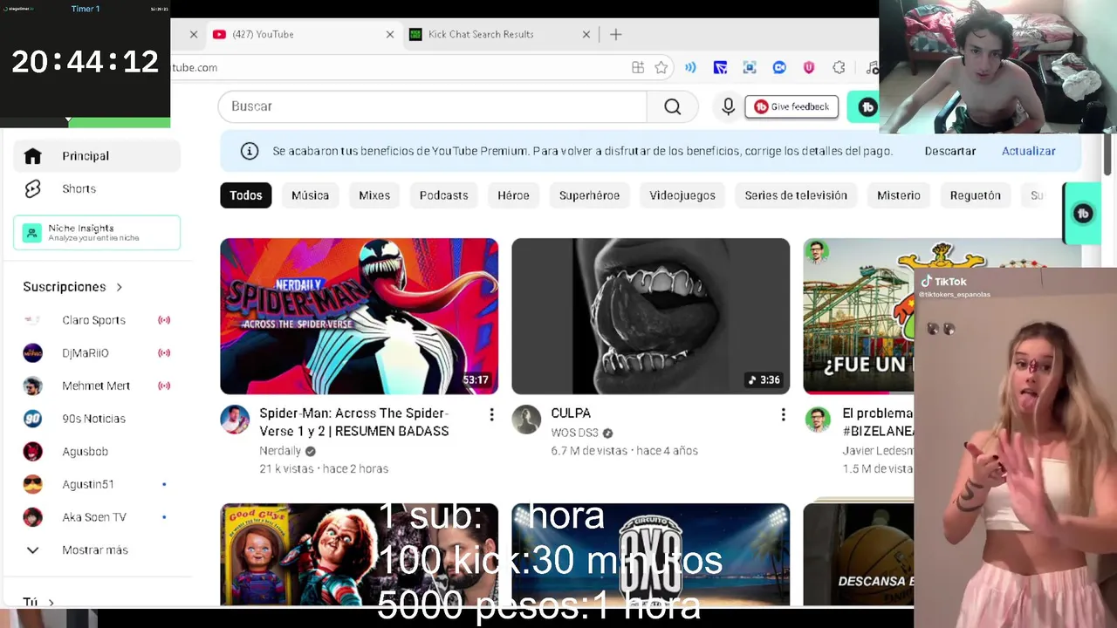1117x628 pixels.
Task: Open the Chucky Good Guys thumbnail
Action: [359, 554]
